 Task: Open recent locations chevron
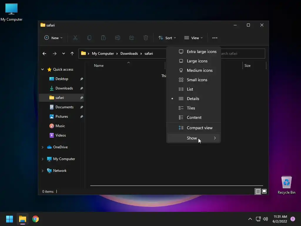(x=63, y=54)
